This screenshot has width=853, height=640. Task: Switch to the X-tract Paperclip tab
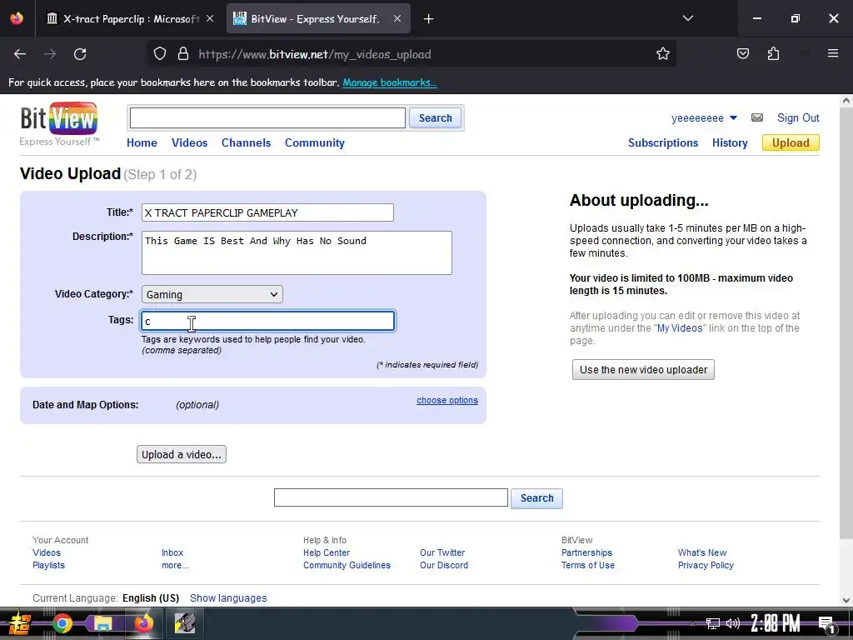pos(131,19)
